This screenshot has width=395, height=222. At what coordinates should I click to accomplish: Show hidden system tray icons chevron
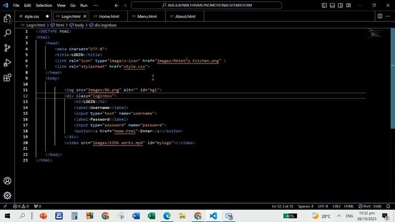(339, 216)
